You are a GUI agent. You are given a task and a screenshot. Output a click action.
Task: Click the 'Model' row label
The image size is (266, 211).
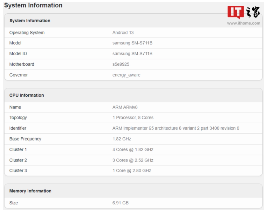click(15, 43)
